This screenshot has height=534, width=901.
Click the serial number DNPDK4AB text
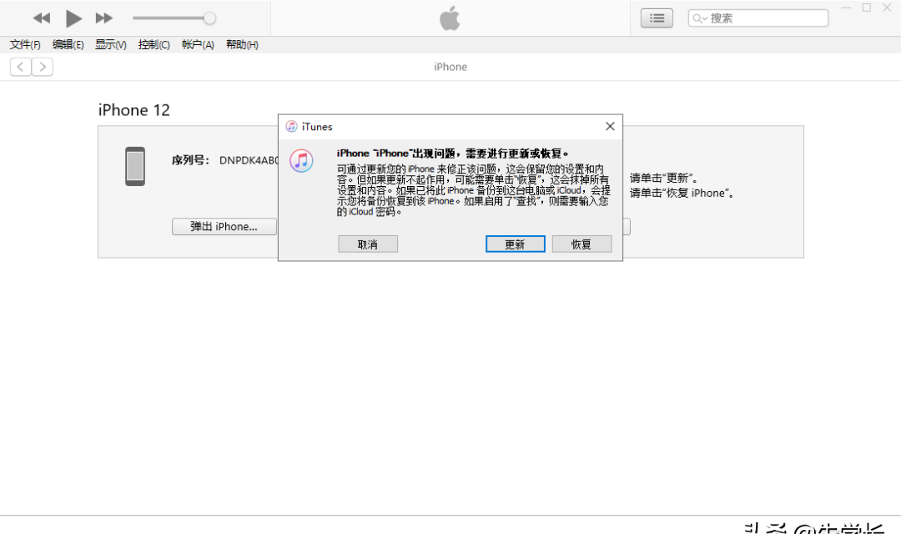tap(249, 160)
